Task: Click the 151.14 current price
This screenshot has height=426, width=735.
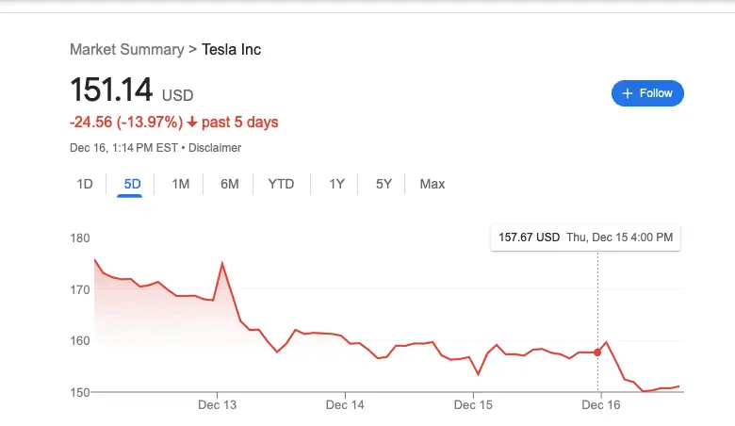Action: pos(111,90)
